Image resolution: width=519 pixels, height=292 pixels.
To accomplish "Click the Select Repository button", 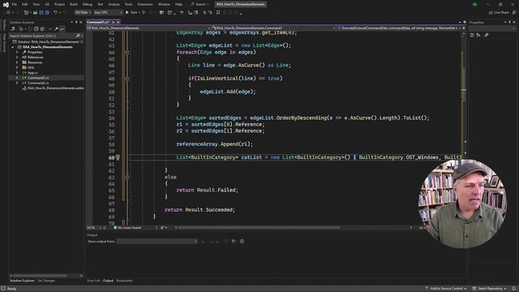I will click(489, 289).
